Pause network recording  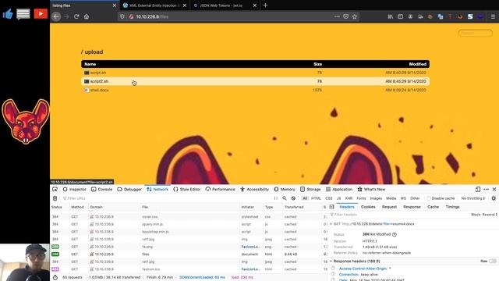(x=276, y=198)
